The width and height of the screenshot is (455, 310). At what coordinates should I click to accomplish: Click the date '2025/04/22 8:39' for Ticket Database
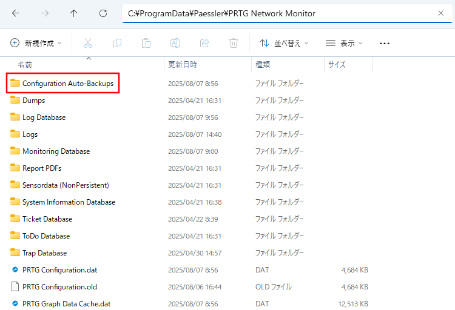(x=193, y=219)
